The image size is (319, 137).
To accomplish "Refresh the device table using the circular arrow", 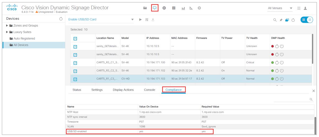I will point(293,20).
